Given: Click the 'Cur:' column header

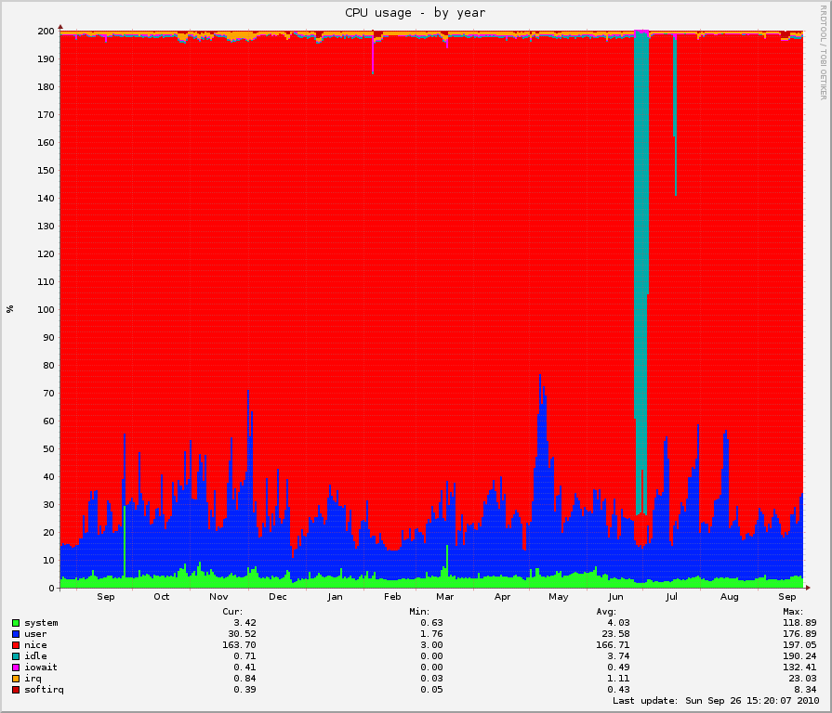Looking at the screenshot, I should click(232, 611).
